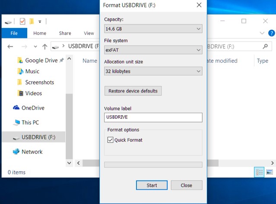Select Google Drive in navigation pane

point(41,60)
